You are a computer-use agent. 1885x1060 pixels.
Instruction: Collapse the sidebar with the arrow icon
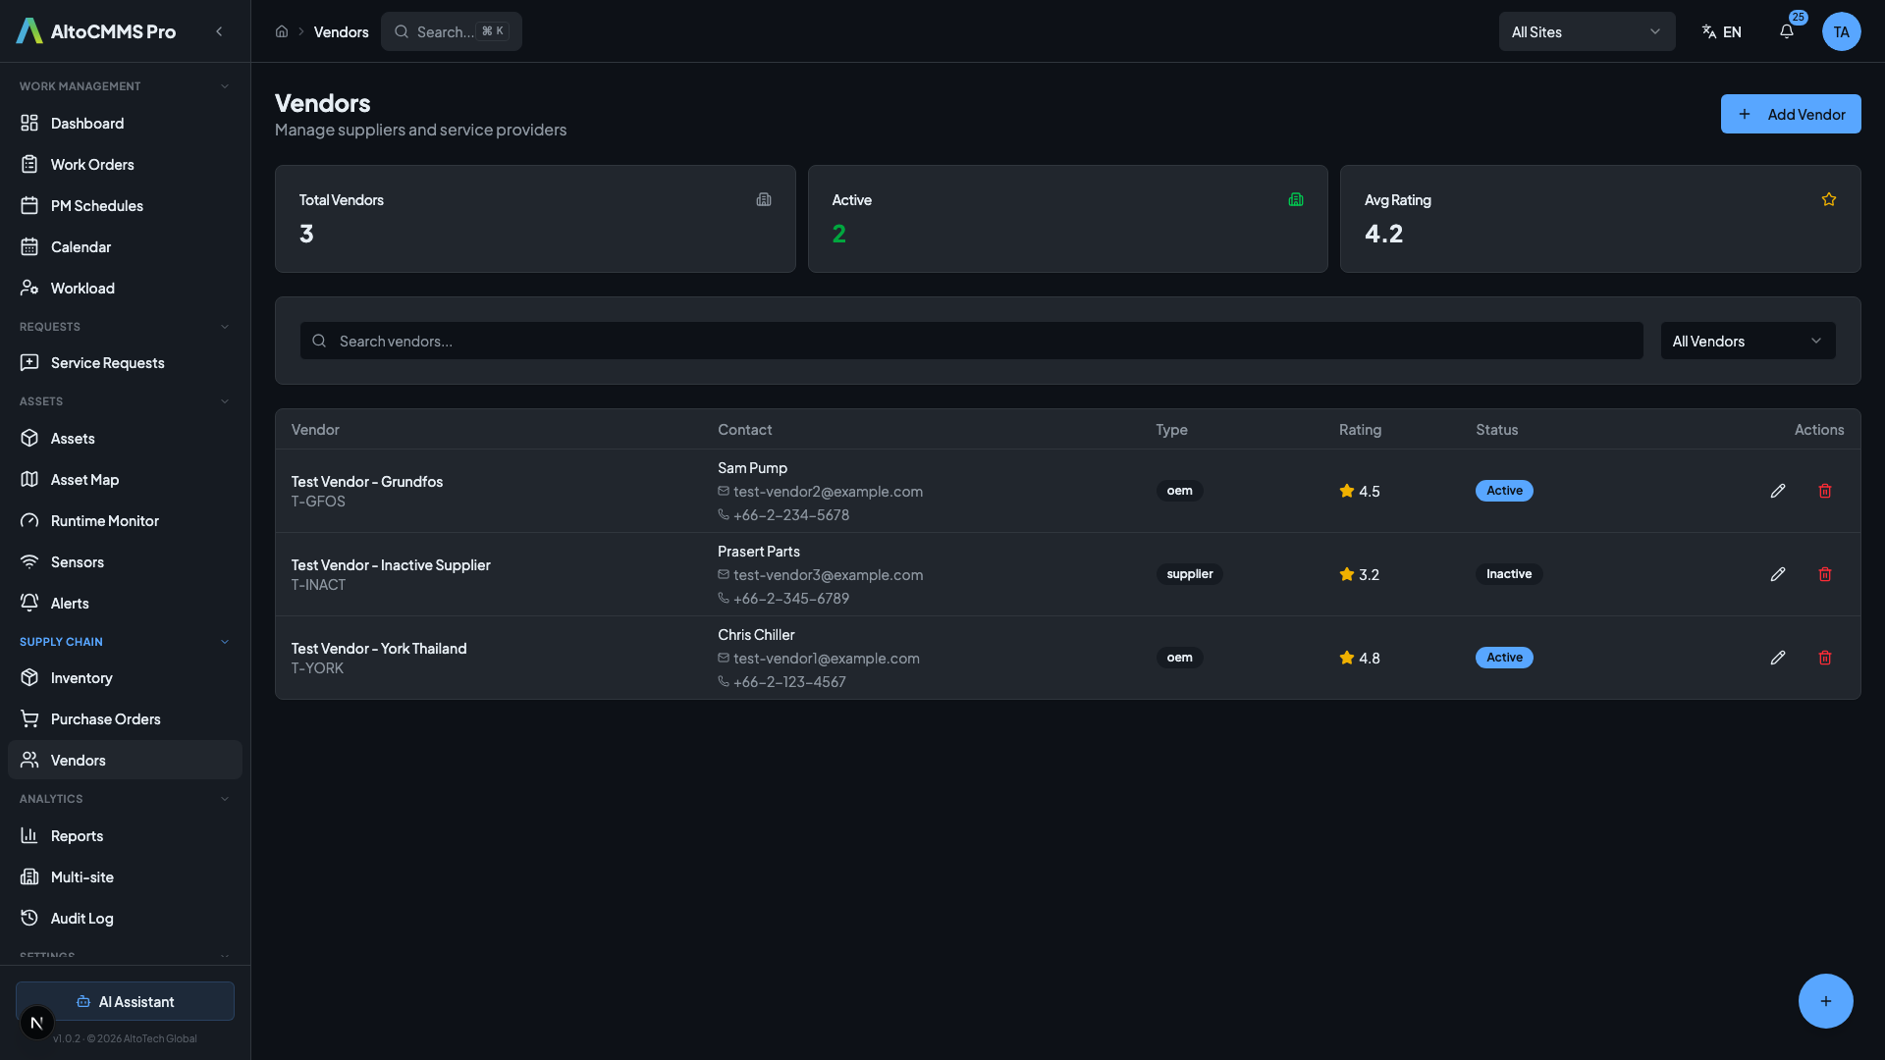point(219,31)
